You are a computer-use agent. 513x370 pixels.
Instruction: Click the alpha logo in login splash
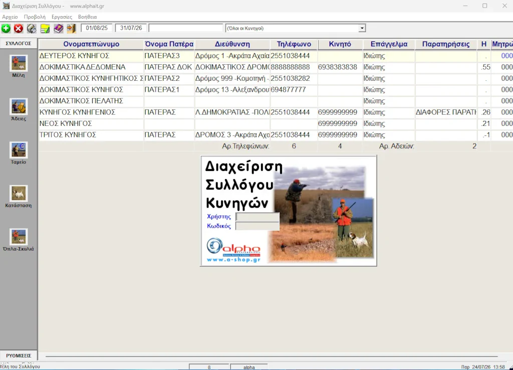coord(233,247)
